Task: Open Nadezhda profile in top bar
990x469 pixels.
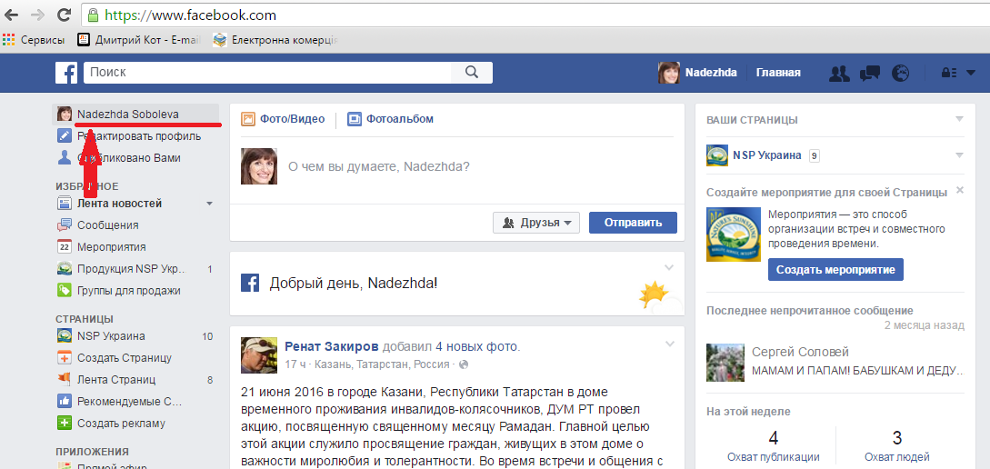Action: click(x=697, y=73)
